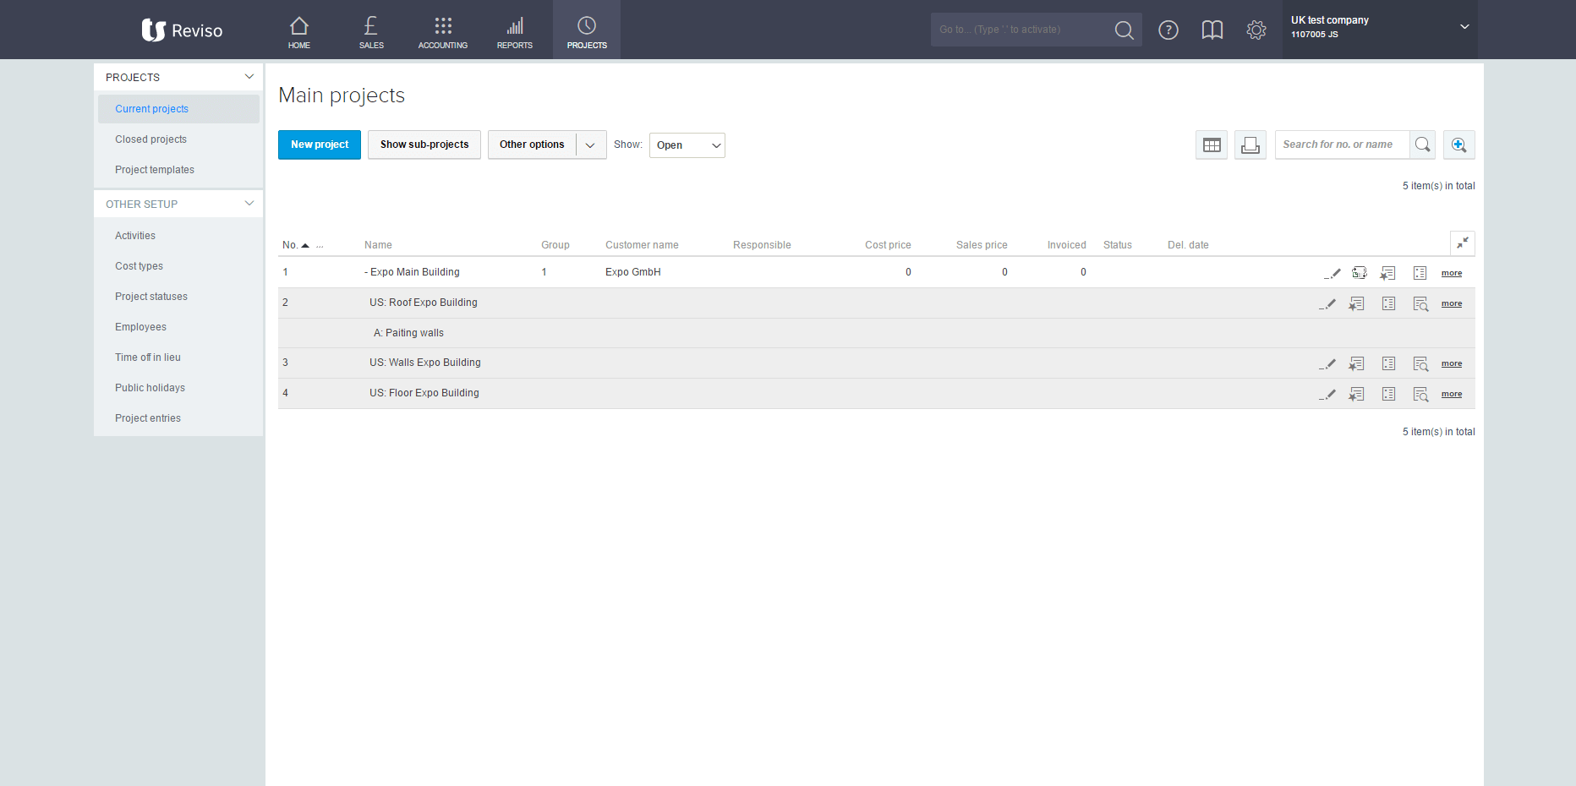Click the New project button
The image size is (1576, 786).
click(x=320, y=145)
